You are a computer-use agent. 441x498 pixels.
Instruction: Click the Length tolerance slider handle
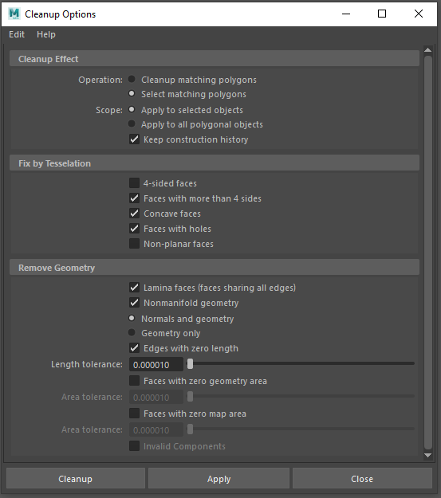[x=190, y=363]
